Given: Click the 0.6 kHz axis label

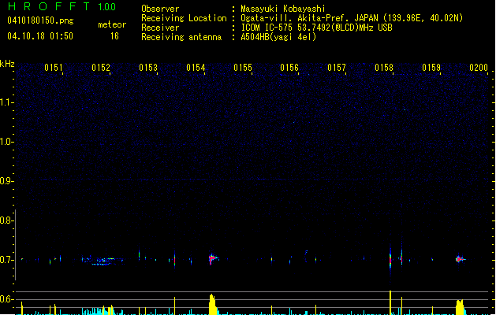Looking at the screenshot, I should pyautogui.click(x=7, y=299).
